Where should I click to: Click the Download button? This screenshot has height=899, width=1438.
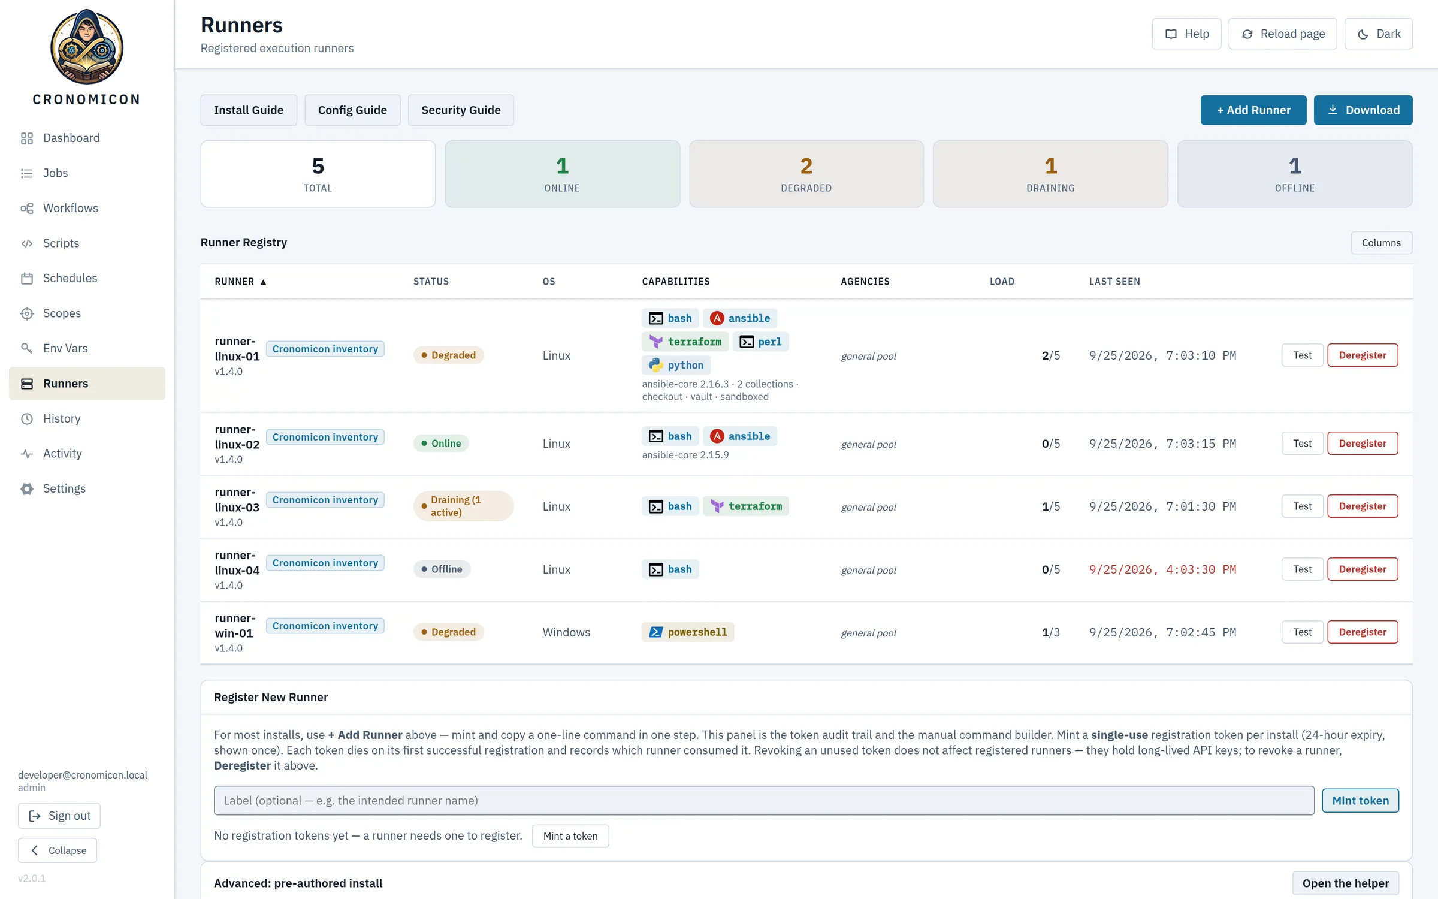(x=1363, y=110)
